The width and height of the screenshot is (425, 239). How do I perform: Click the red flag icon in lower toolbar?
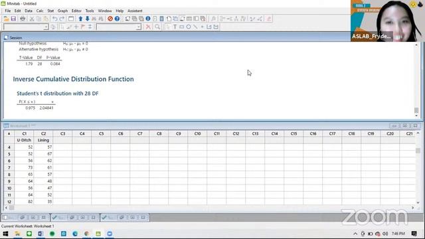coord(83,27)
